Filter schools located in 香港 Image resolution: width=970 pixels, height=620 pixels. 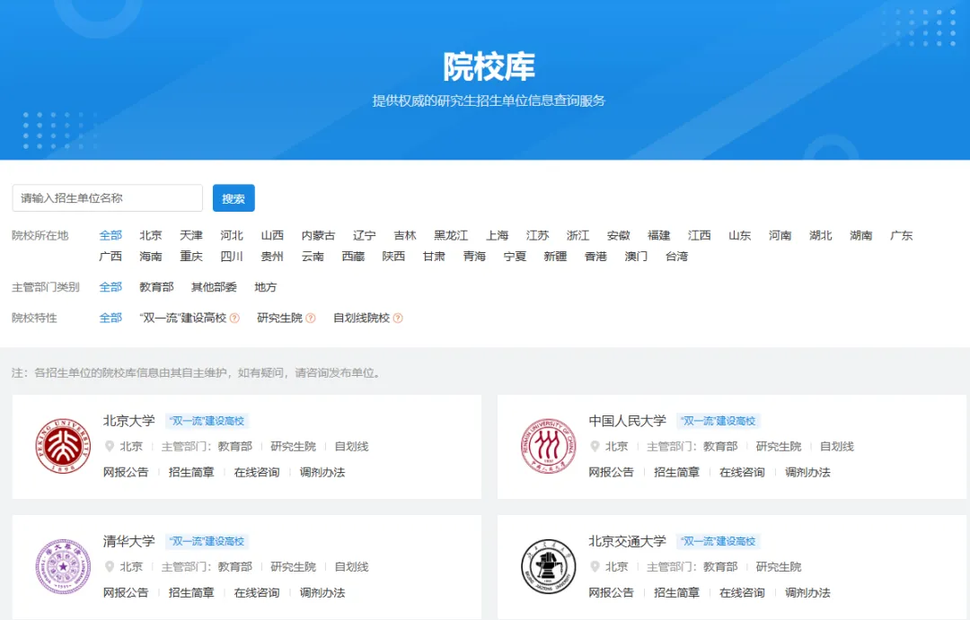(x=595, y=257)
